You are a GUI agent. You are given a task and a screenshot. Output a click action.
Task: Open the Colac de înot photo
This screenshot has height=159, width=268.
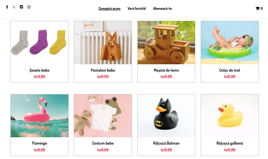point(230,43)
